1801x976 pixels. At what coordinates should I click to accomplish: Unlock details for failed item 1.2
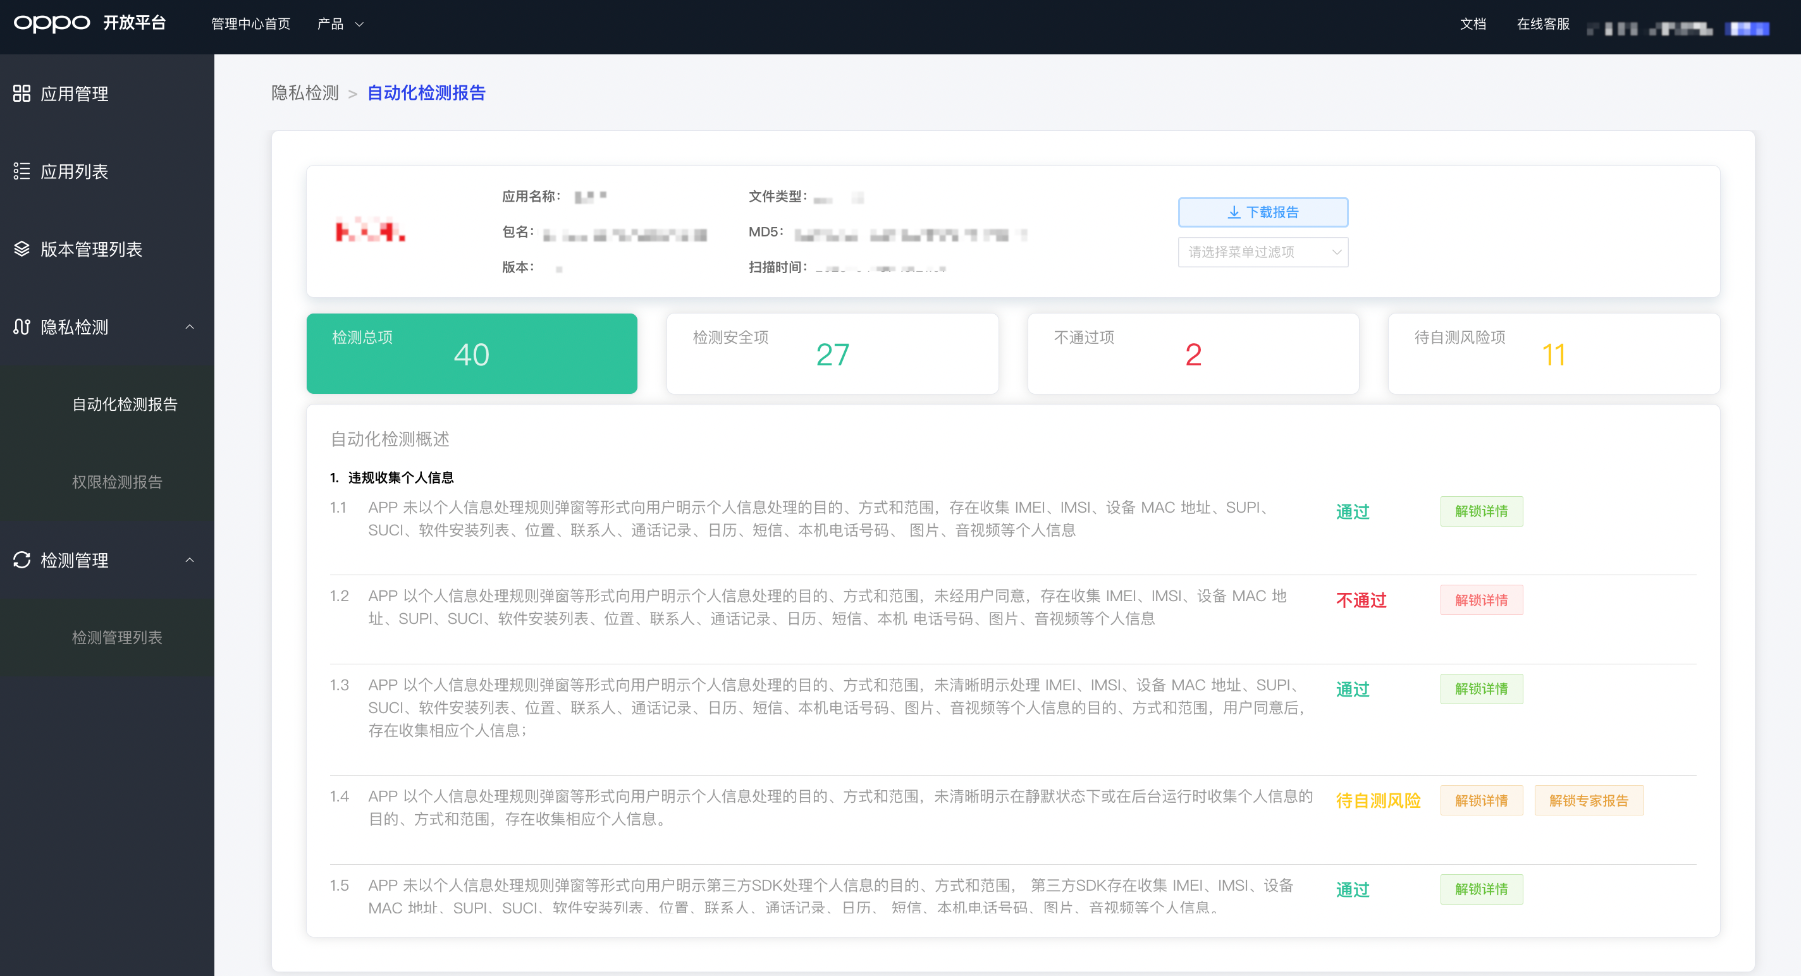pyautogui.click(x=1481, y=599)
